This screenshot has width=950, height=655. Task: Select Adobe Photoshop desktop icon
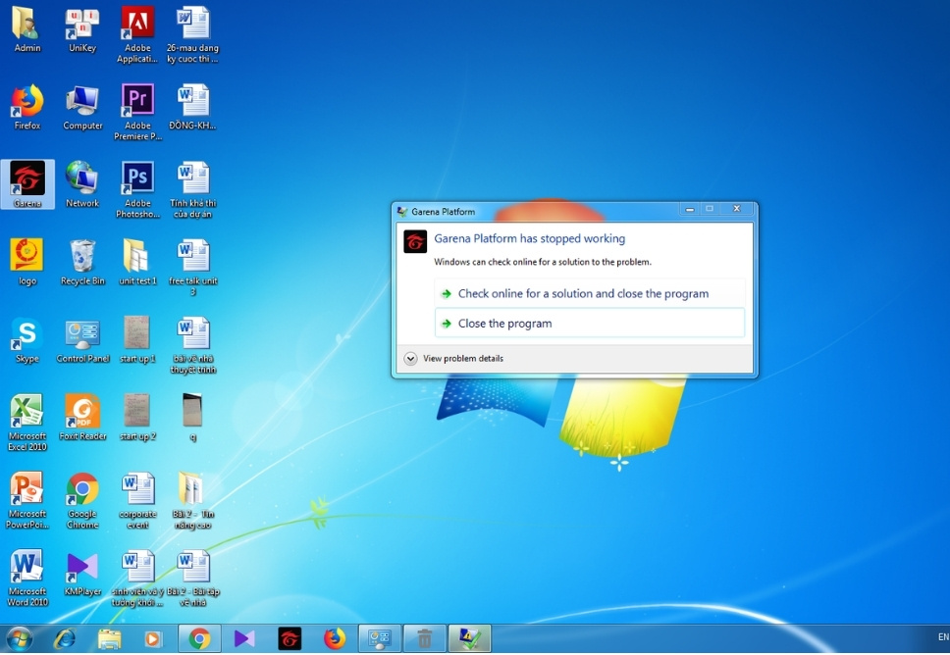pyautogui.click(x=137, y=190)
